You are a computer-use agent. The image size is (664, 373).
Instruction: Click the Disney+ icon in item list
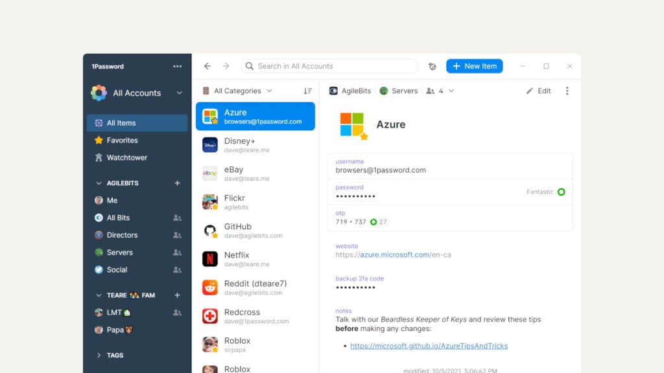tap(210, 144)
